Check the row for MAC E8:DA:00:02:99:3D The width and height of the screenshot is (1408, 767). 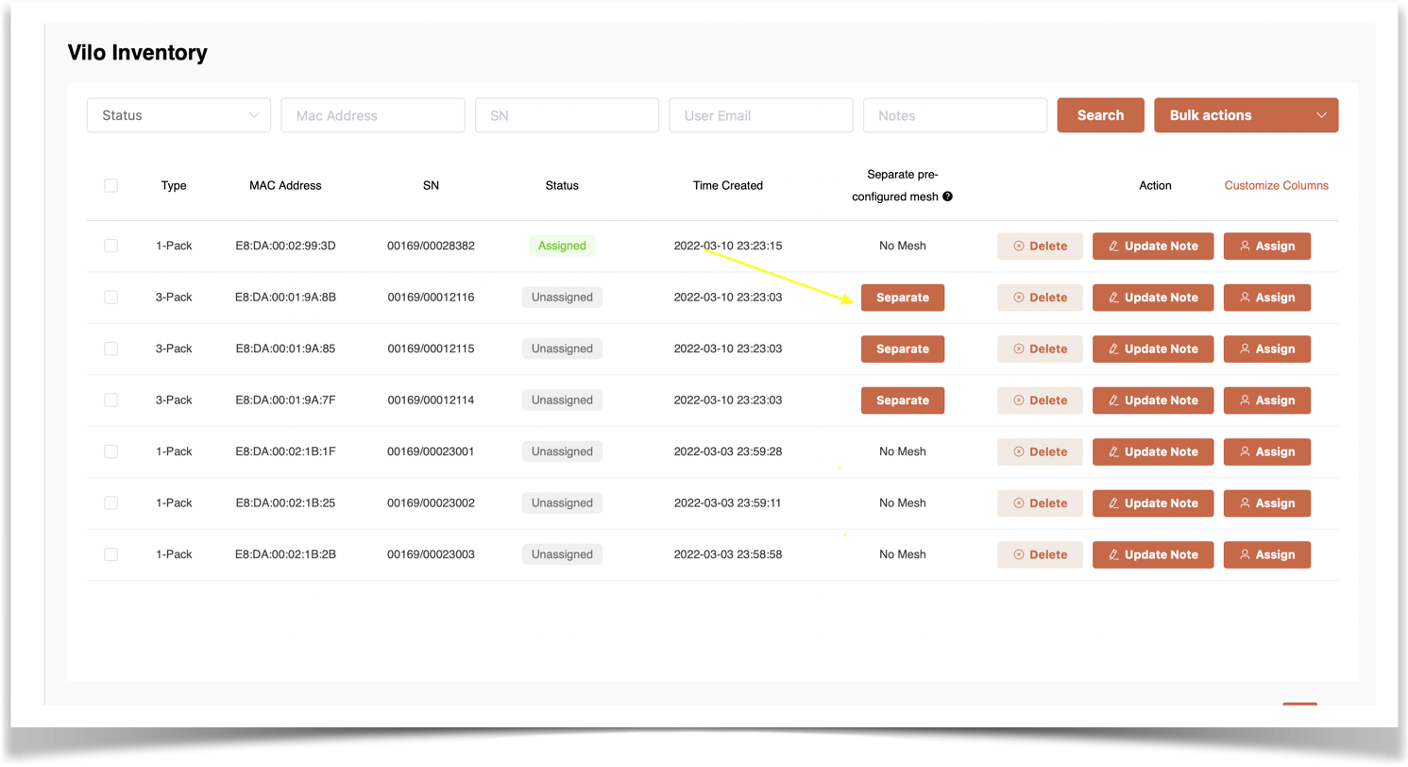pos(110,246)
